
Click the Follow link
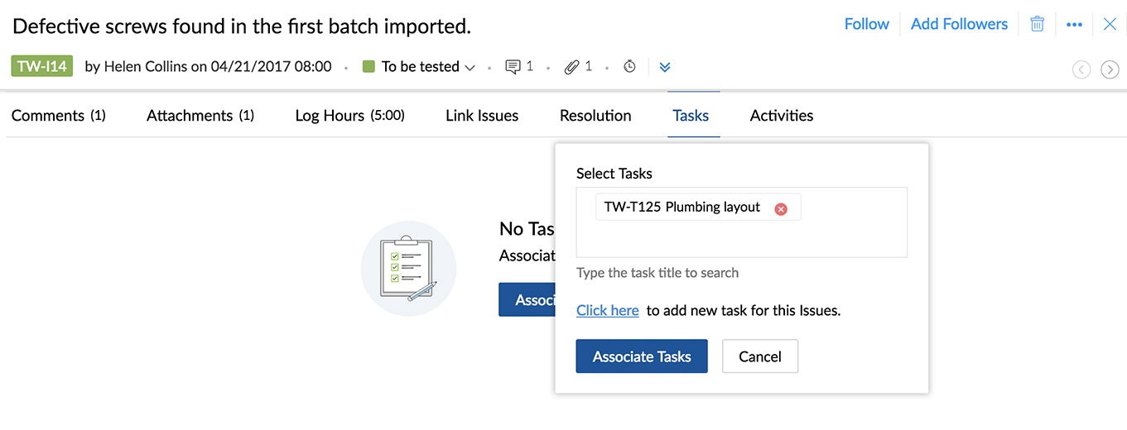pyautogui.click(x=866, y=24)
